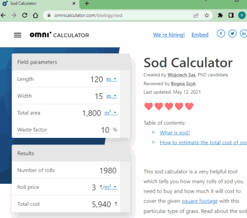Edit the Total cost value 5,940
Image resolution: width=247 pixels, height=218 pixels.
coord(102,204)
